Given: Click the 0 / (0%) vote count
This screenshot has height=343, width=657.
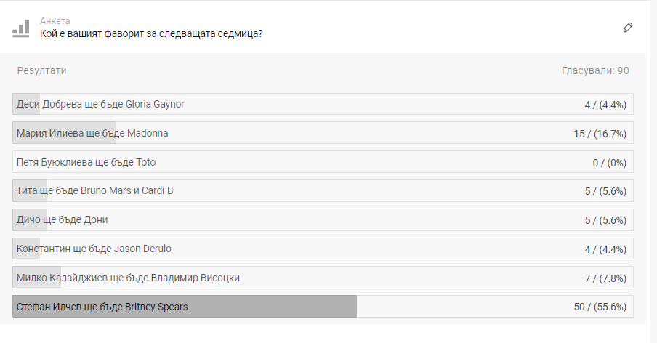Looking at the screenshot, I should click(610, 163).
